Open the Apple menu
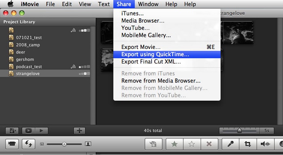Image resolution: width=283 pixels, height=155 pixels. [11, 4]
